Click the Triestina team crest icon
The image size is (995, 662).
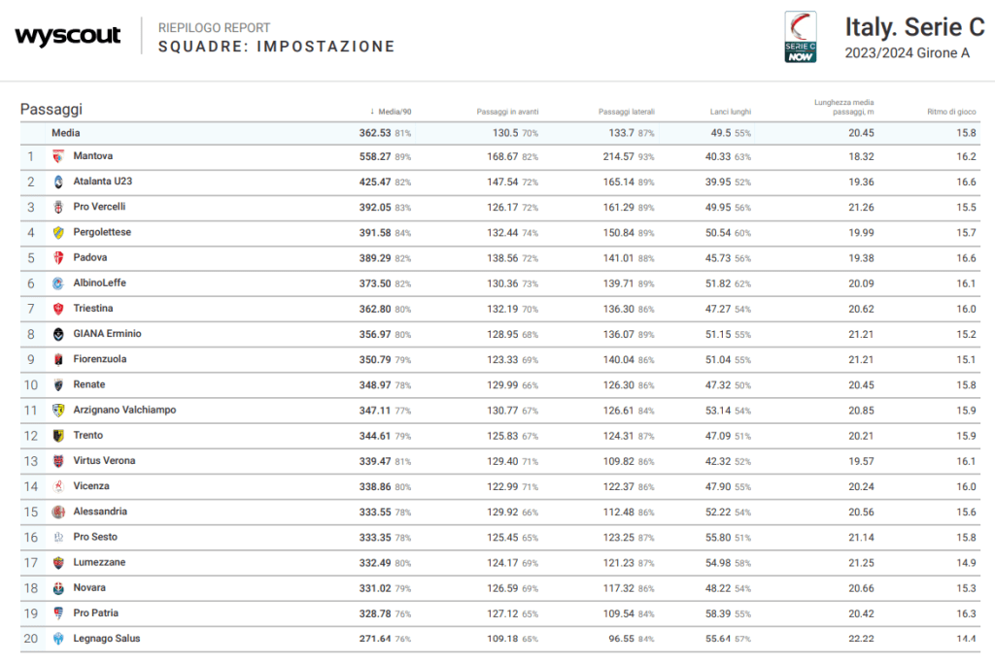(58, 309)
